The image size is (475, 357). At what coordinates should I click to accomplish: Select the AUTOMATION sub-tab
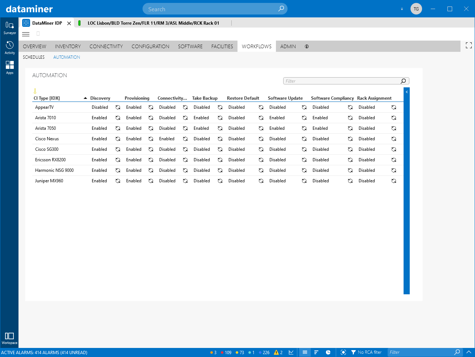[x=67, y=57]
